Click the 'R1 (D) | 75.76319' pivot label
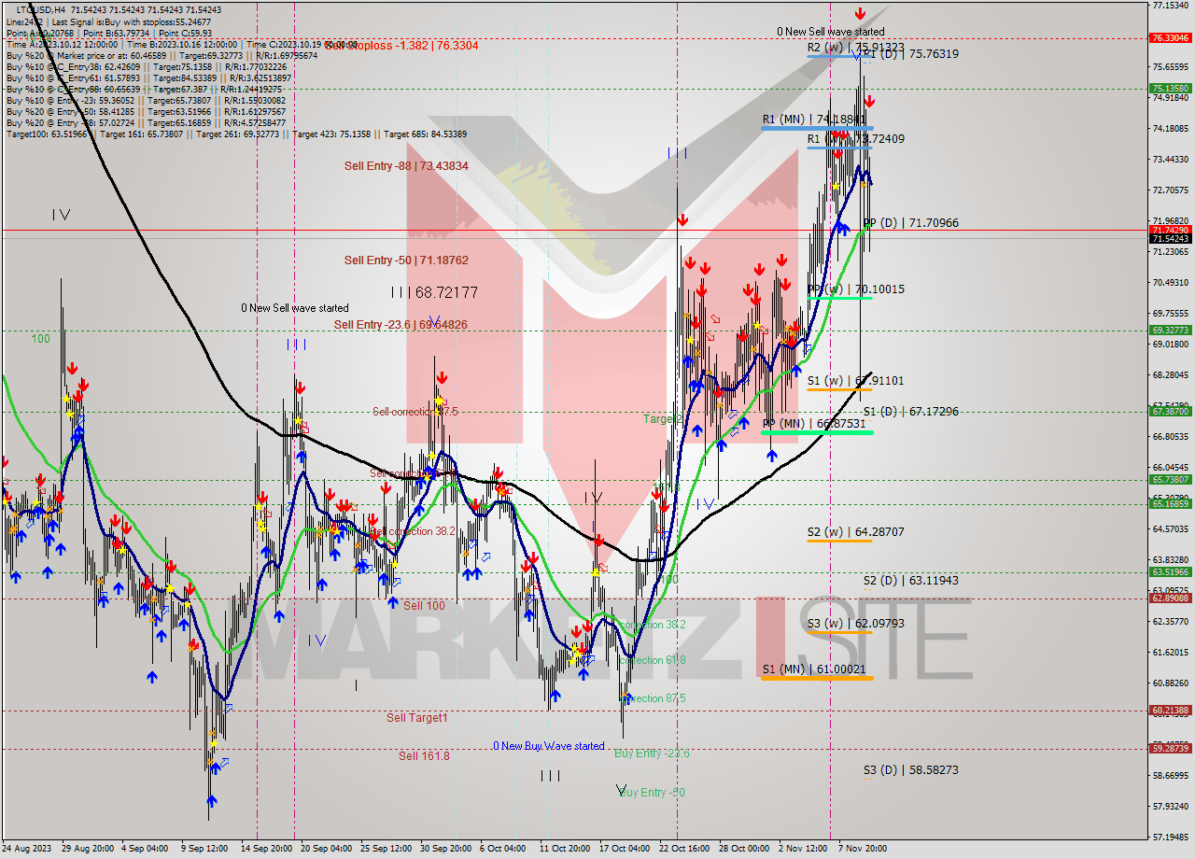This screenshot has height=859, width=1195. coord(911,54)
